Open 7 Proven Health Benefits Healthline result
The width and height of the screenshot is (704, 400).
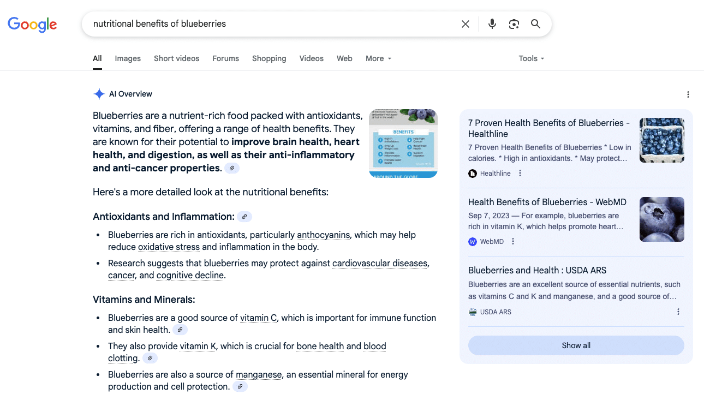(549, 128)
